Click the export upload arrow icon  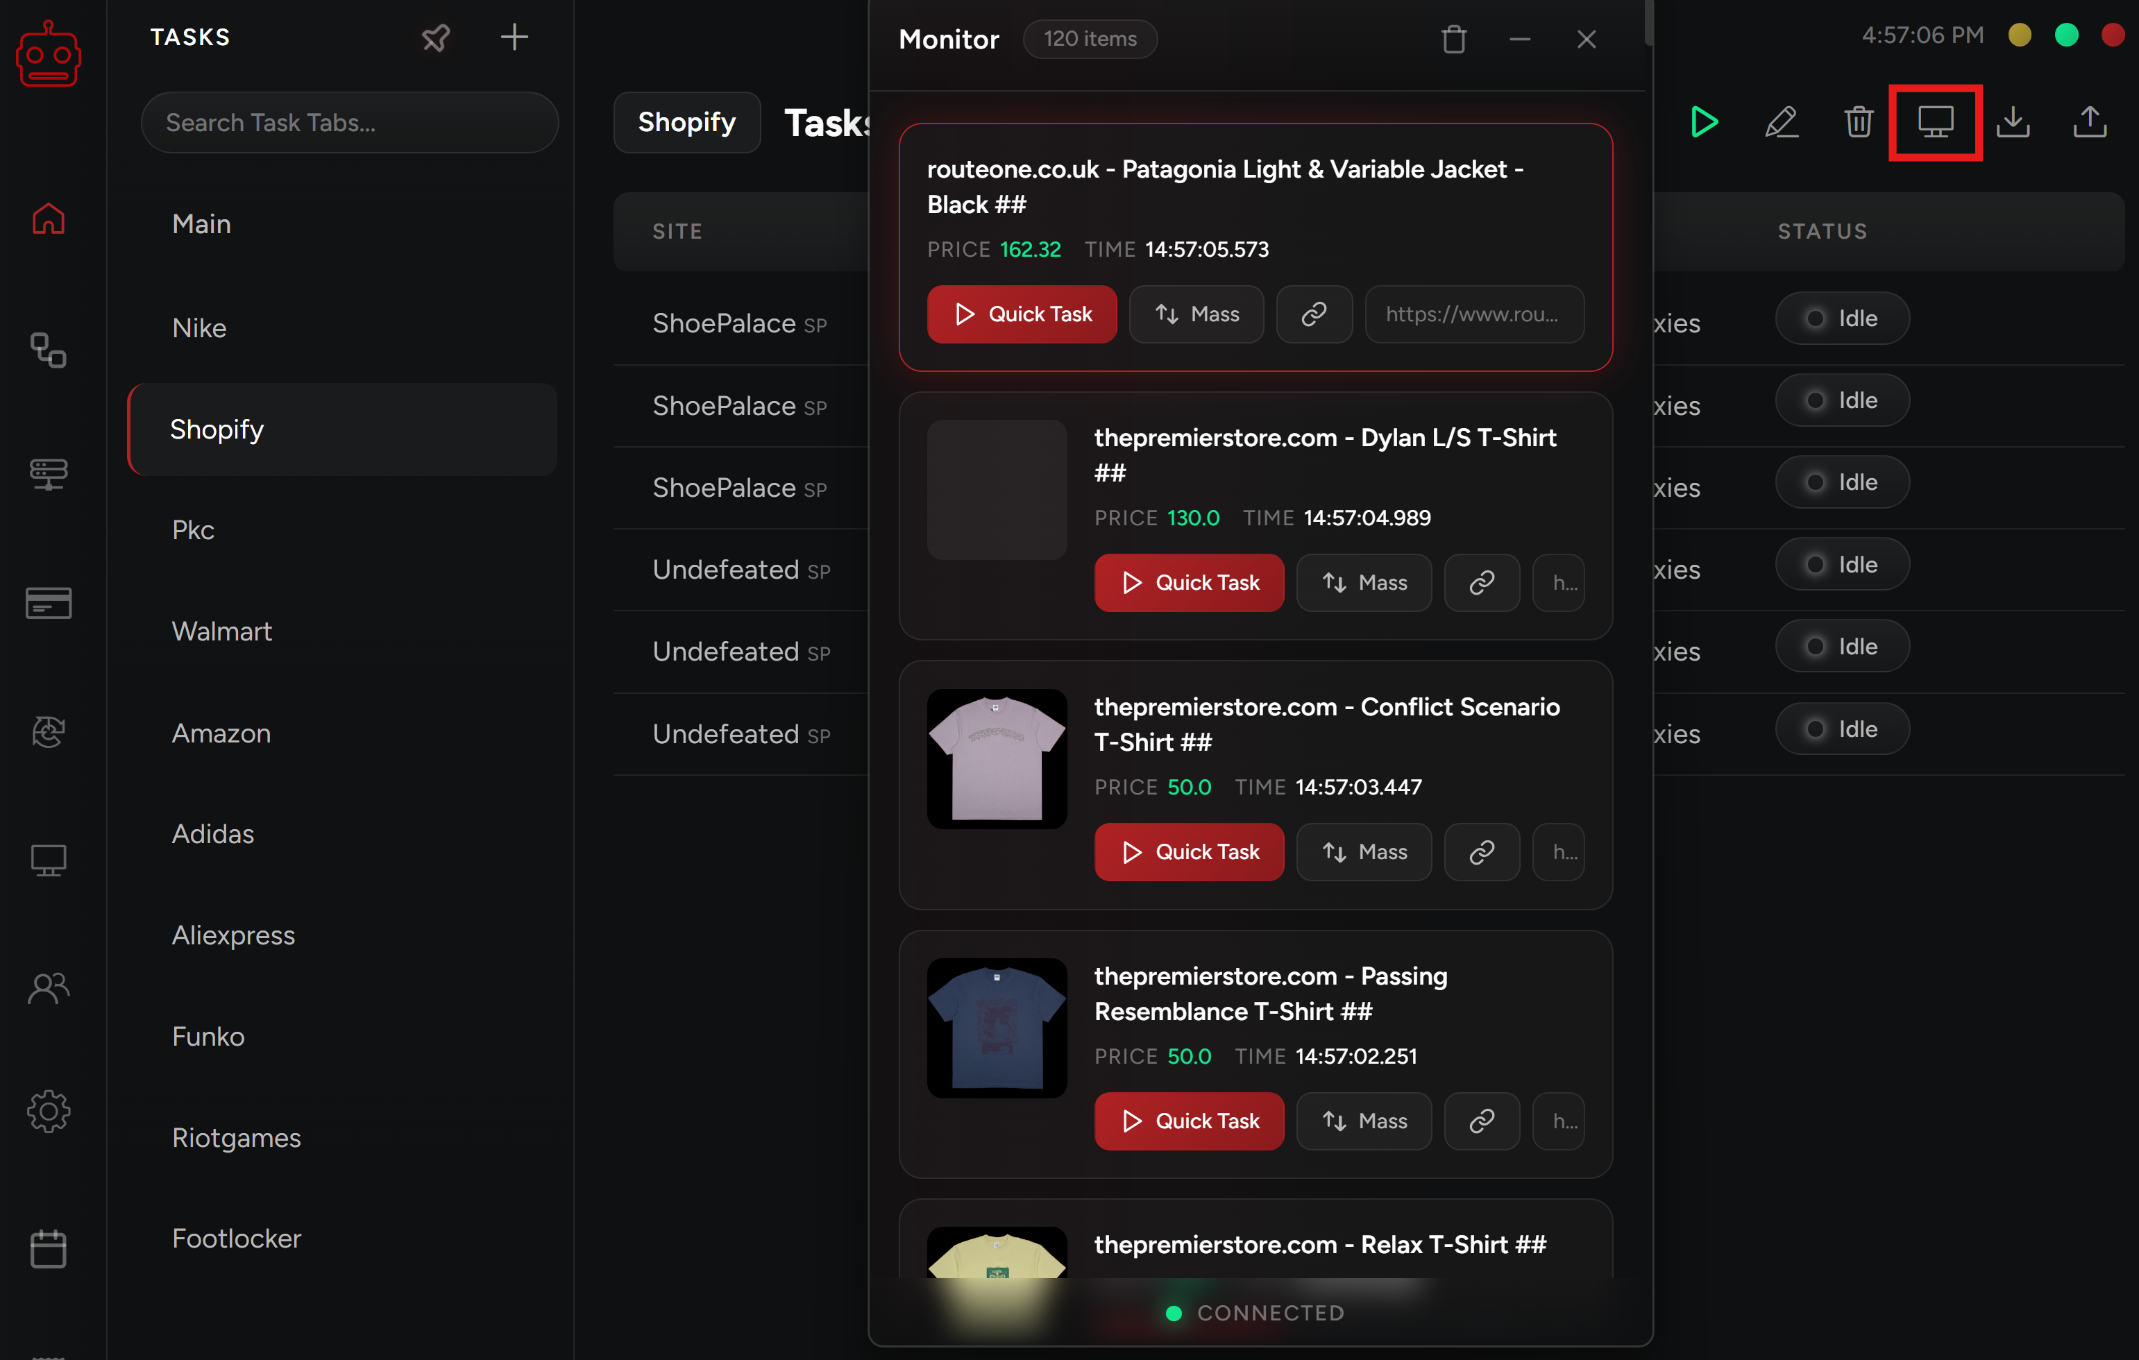(x=2089, y=121)
